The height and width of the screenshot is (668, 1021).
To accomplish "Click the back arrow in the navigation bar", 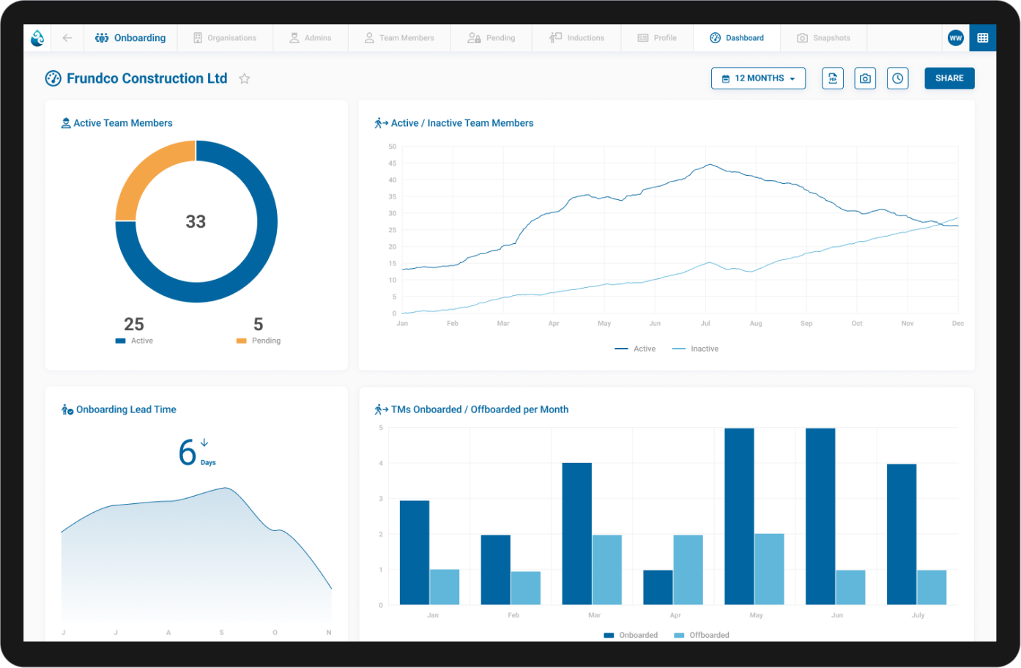I will click(x=67, y=37).
